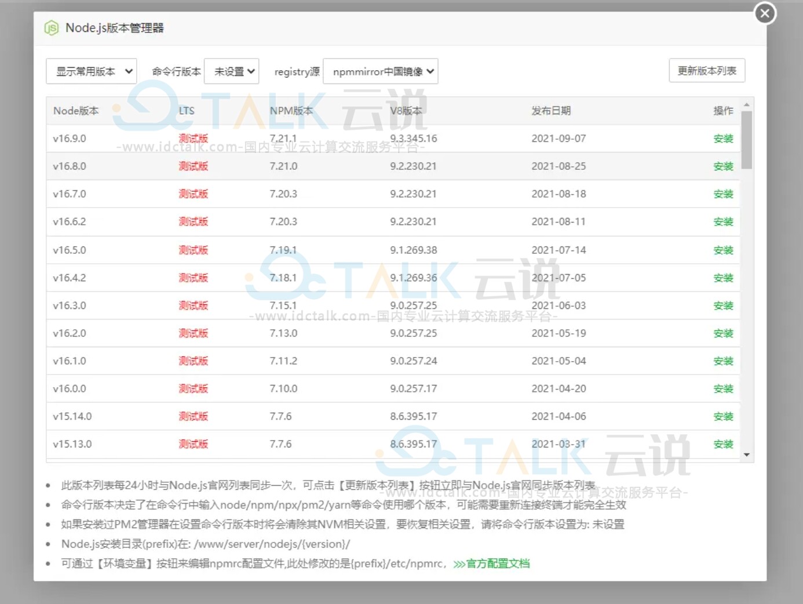Screen dimensions: 803x604
Task: Click V8 version 9.1.269.38 cell
Action: (x=414, y=250)
